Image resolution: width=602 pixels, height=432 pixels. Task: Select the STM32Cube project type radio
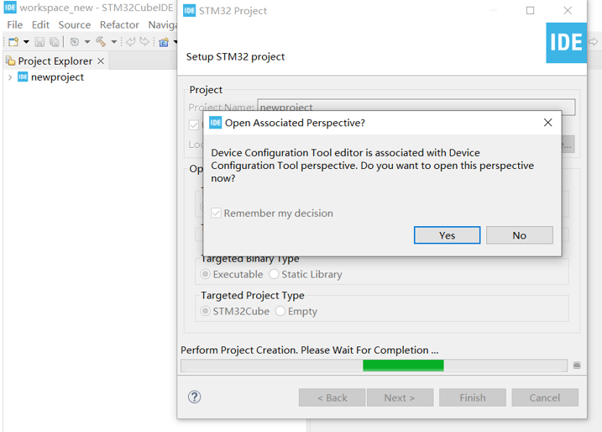206,311
